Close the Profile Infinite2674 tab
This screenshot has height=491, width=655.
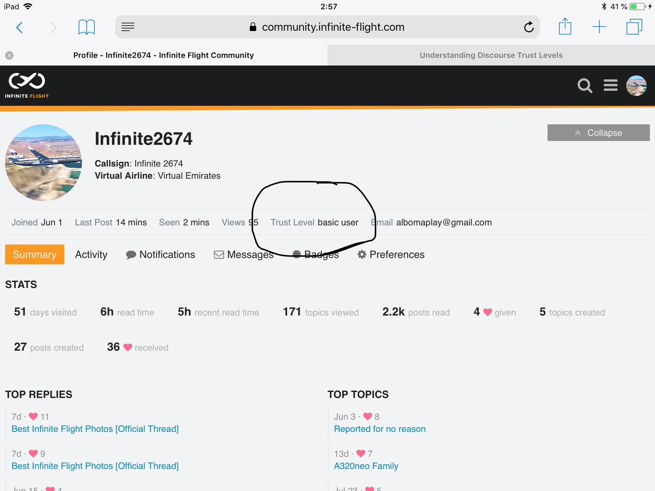pos(9,55)
